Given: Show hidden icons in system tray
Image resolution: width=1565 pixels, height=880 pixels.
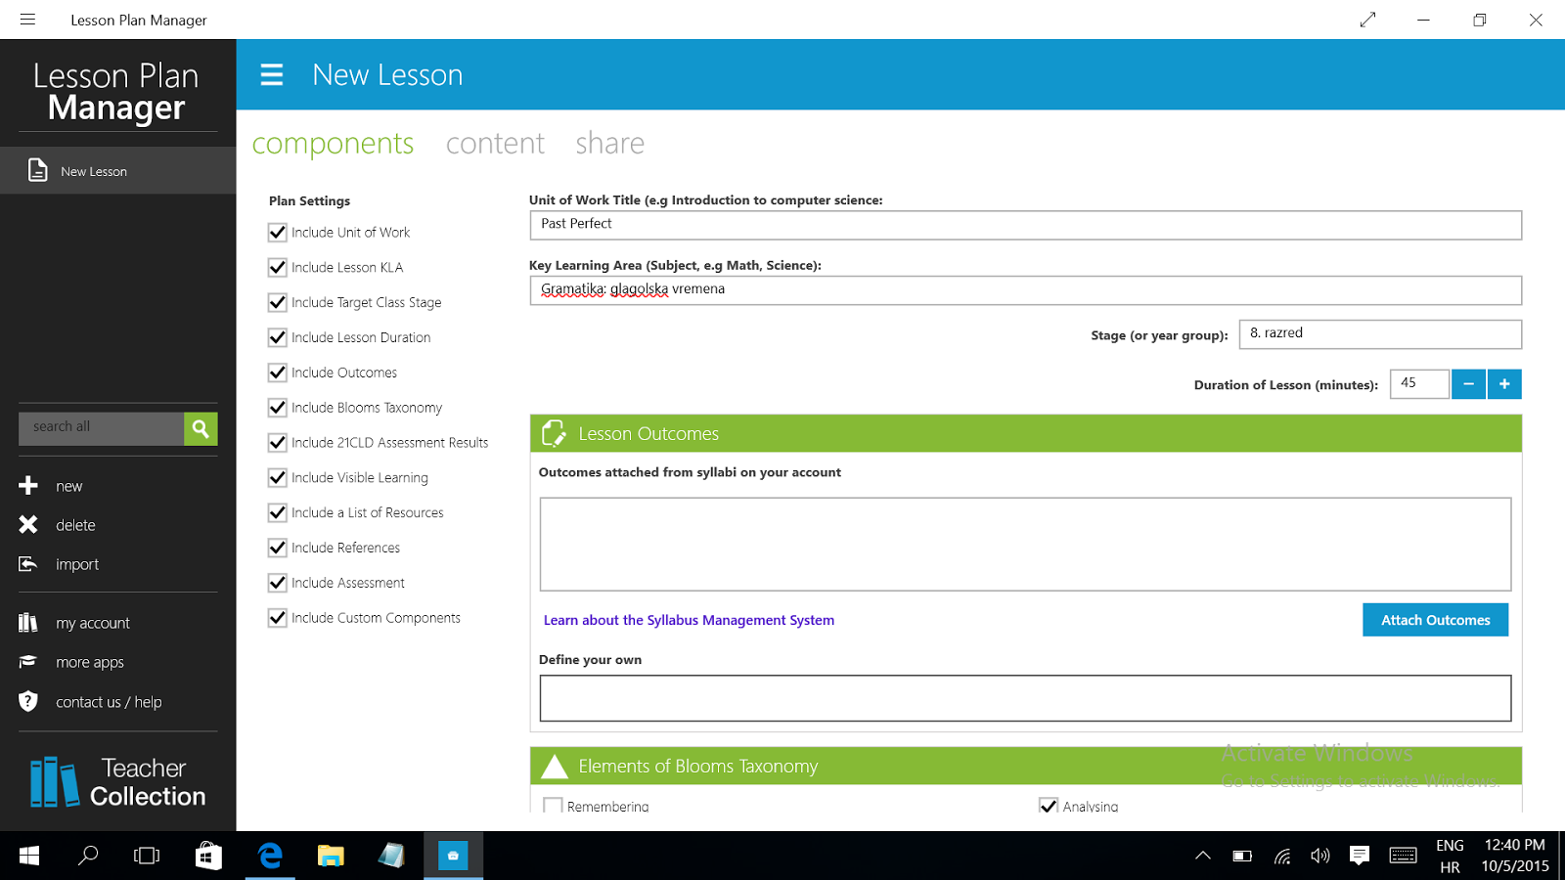Looking at the screenshot, I should pos(1203,856).
